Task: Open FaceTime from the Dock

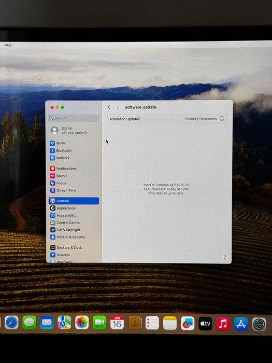Action: 99,323
